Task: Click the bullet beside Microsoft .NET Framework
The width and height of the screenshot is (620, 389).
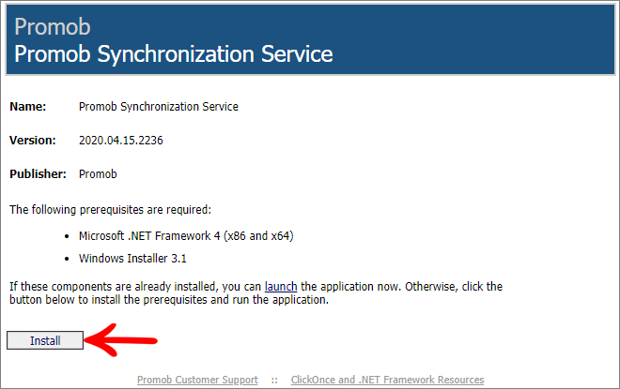Action: pos(67,236)
